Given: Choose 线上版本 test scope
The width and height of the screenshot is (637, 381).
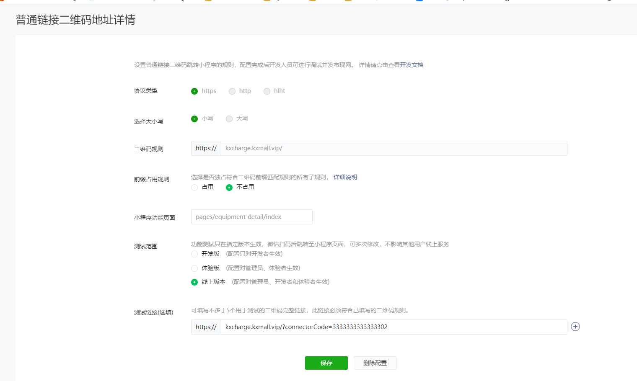Looking at the screenshot, I should (194, 282).
